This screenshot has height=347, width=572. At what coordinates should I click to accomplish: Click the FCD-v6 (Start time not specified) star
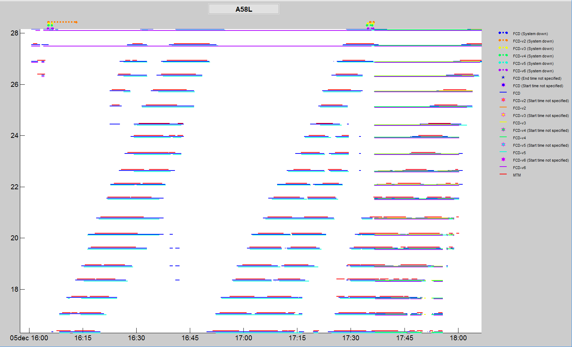pyautogui.click(x=503, y=159)
